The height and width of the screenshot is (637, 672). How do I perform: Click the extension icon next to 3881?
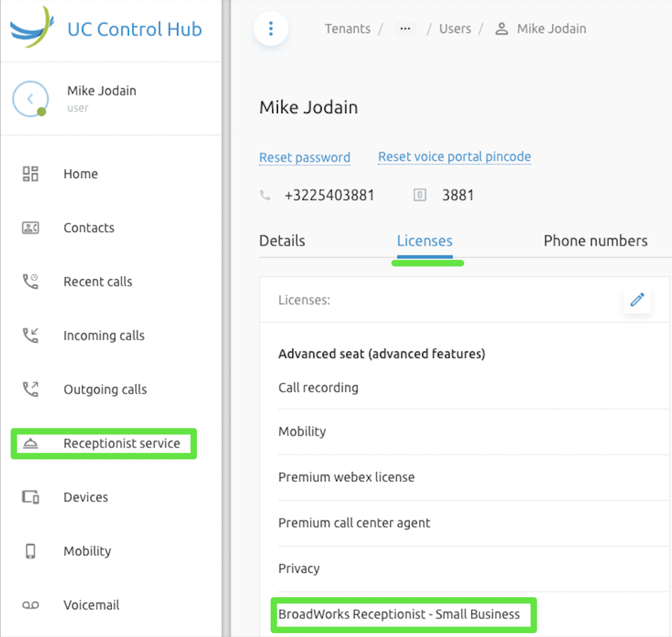pos(420,195)
